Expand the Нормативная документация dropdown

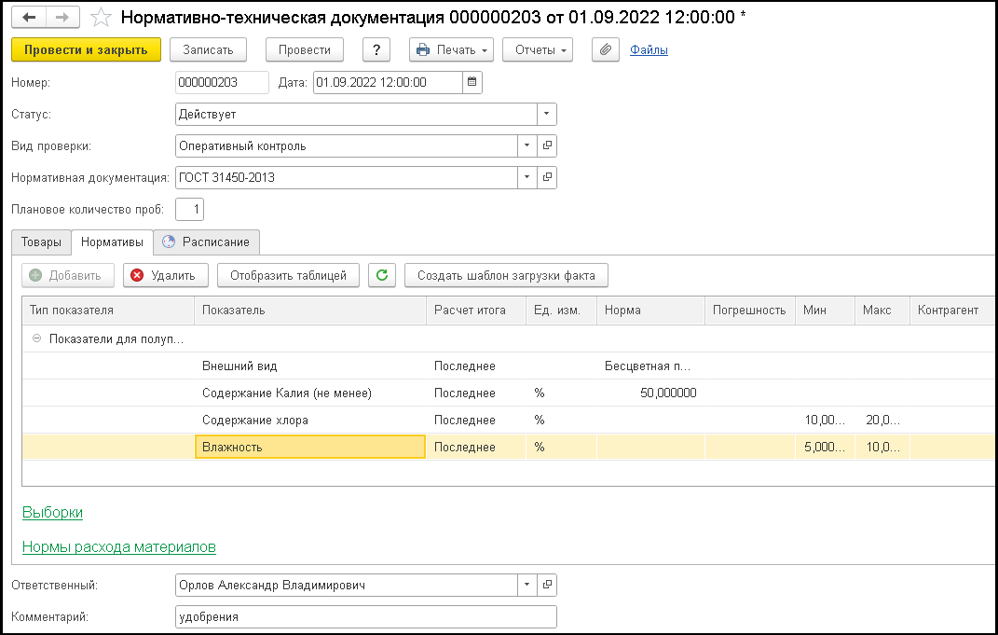click(526, 177)
